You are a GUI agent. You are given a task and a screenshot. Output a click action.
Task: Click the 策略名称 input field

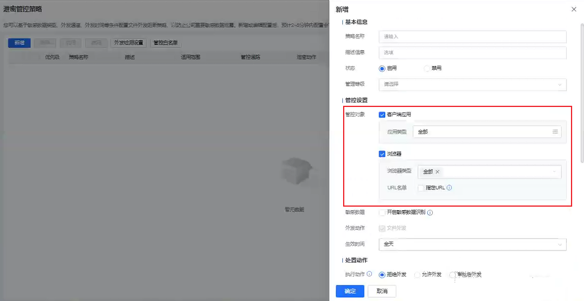(472, 37)
